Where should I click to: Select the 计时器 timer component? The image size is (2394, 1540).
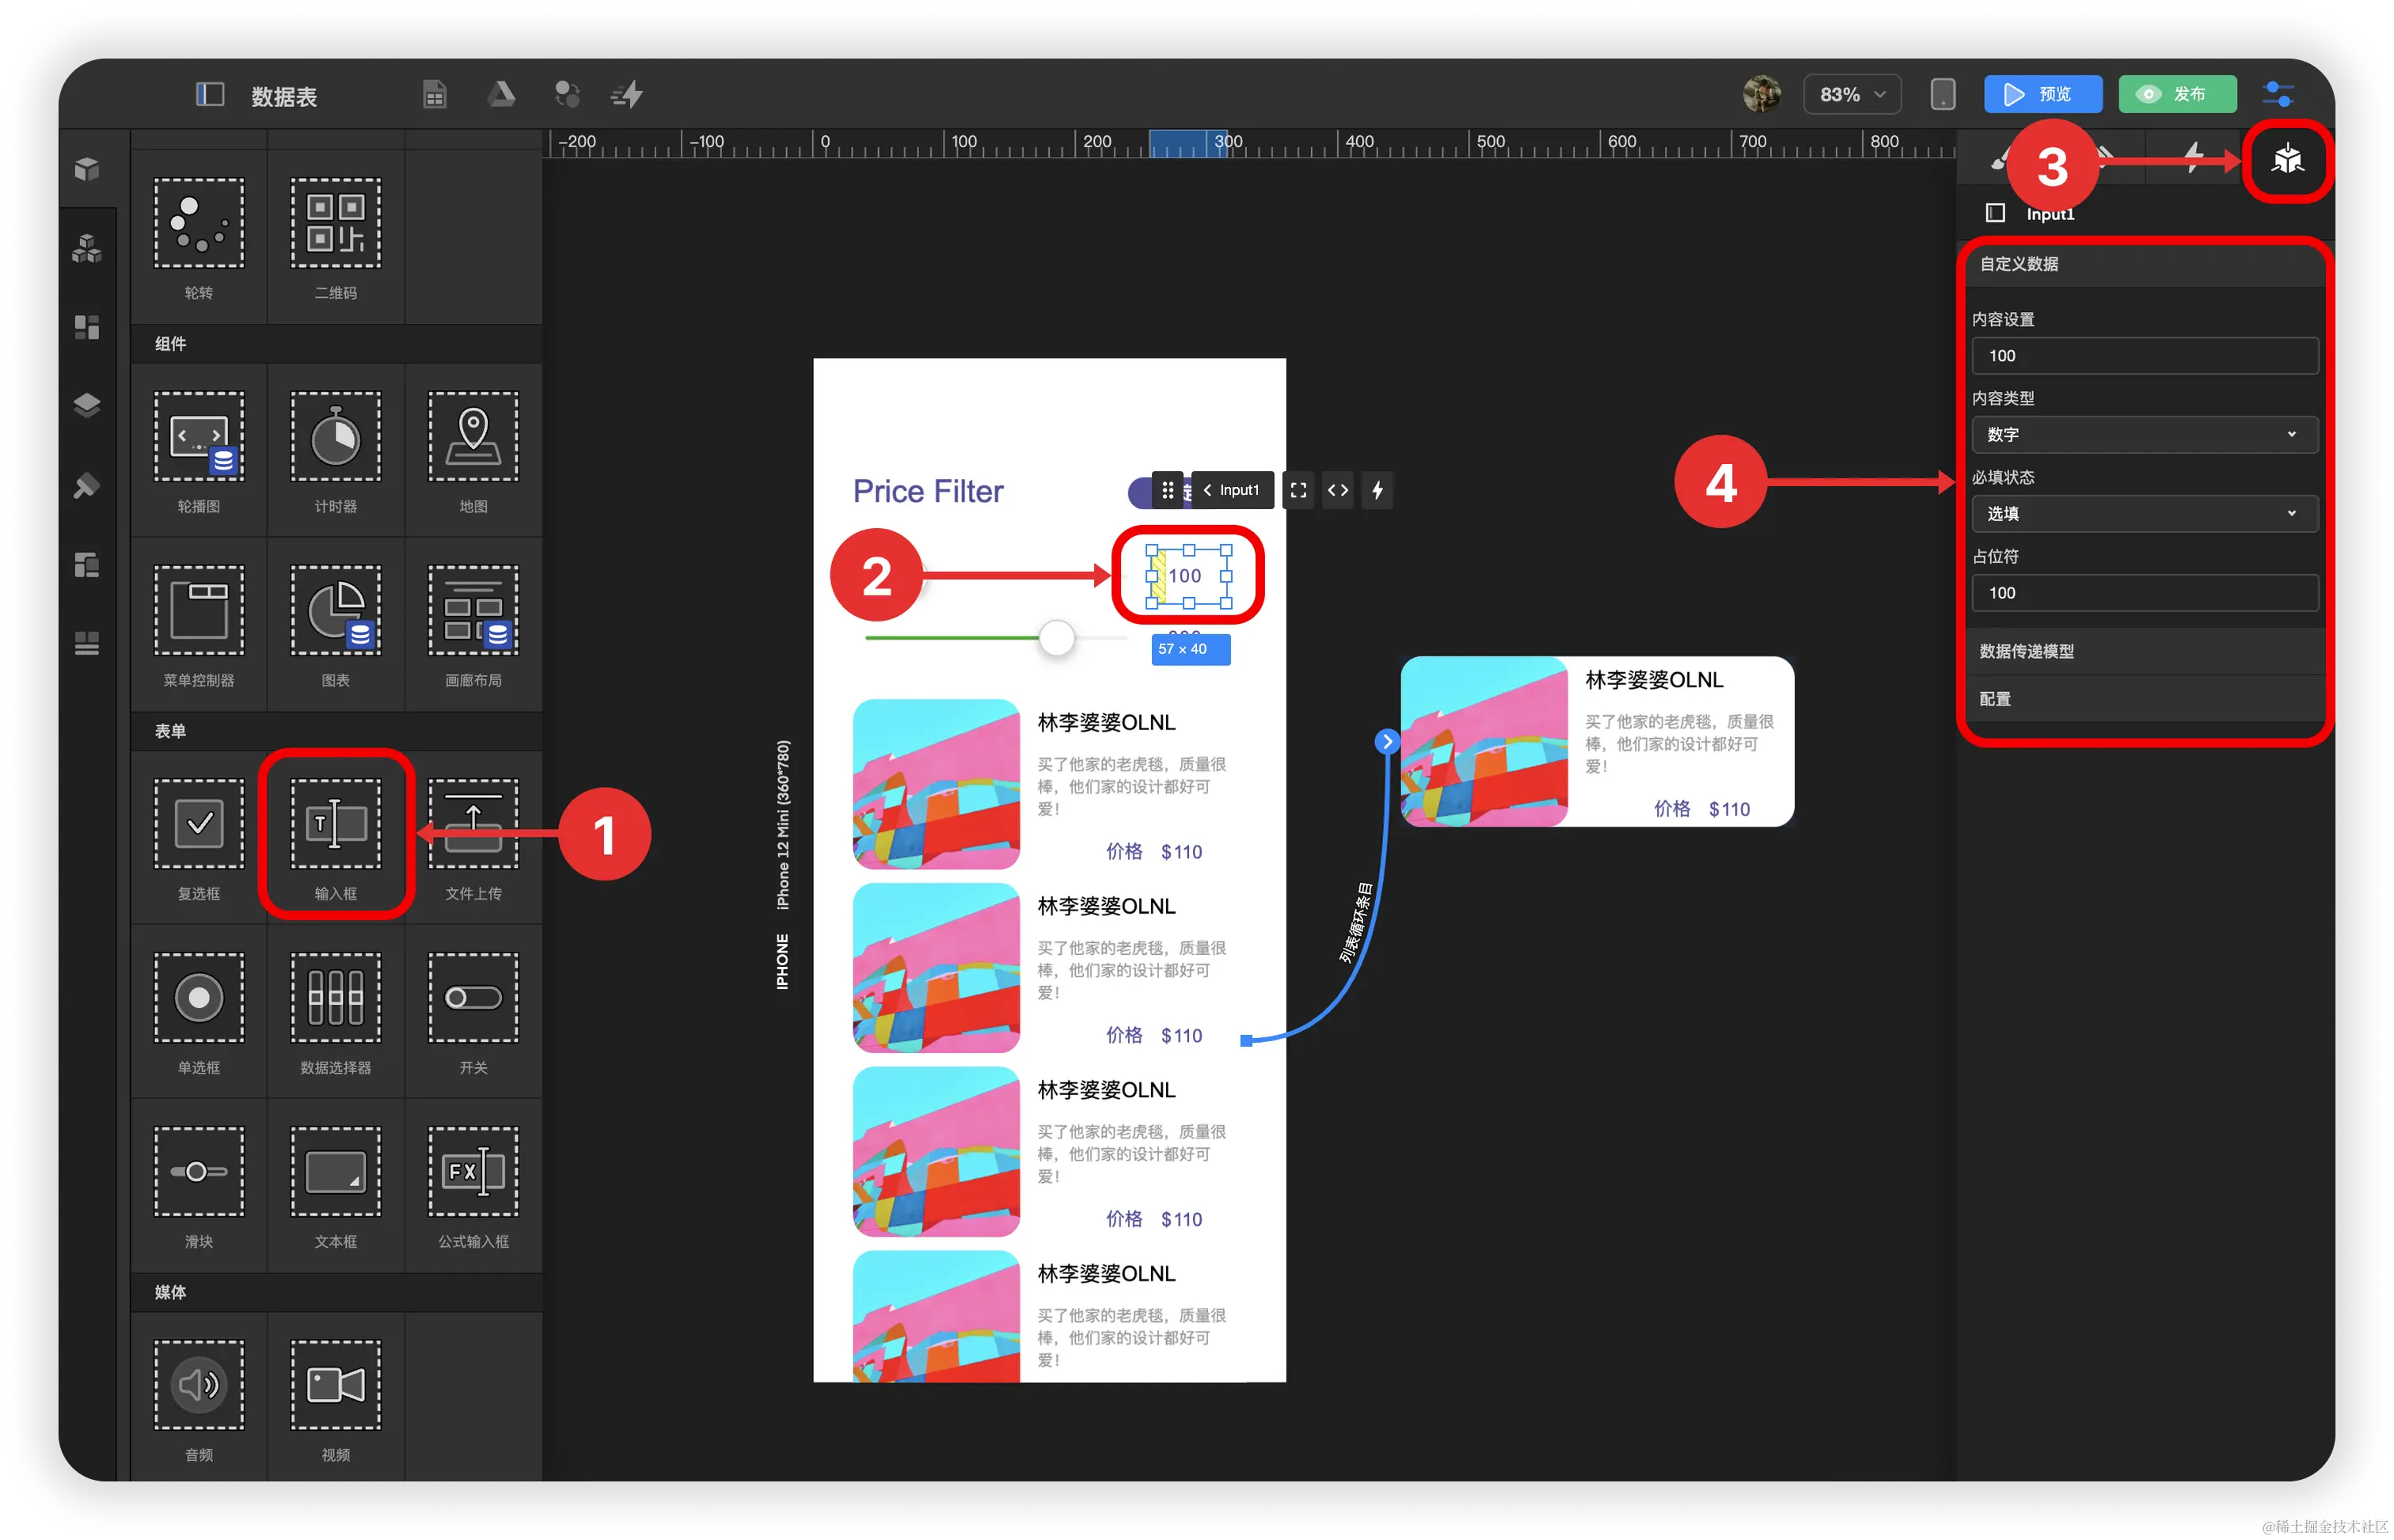tap(335, 437)
